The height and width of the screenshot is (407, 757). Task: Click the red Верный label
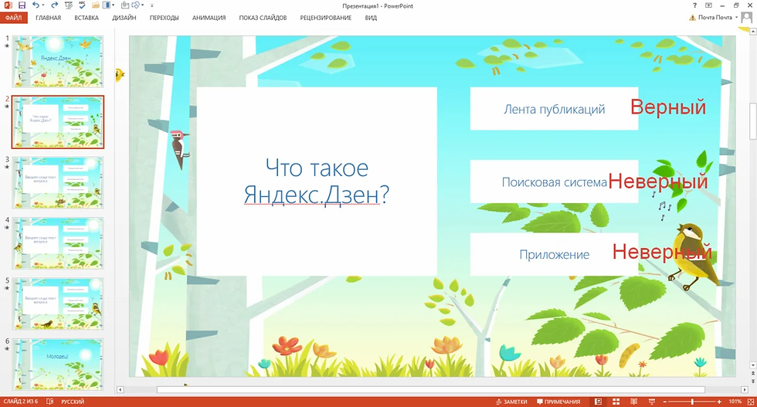668,107
